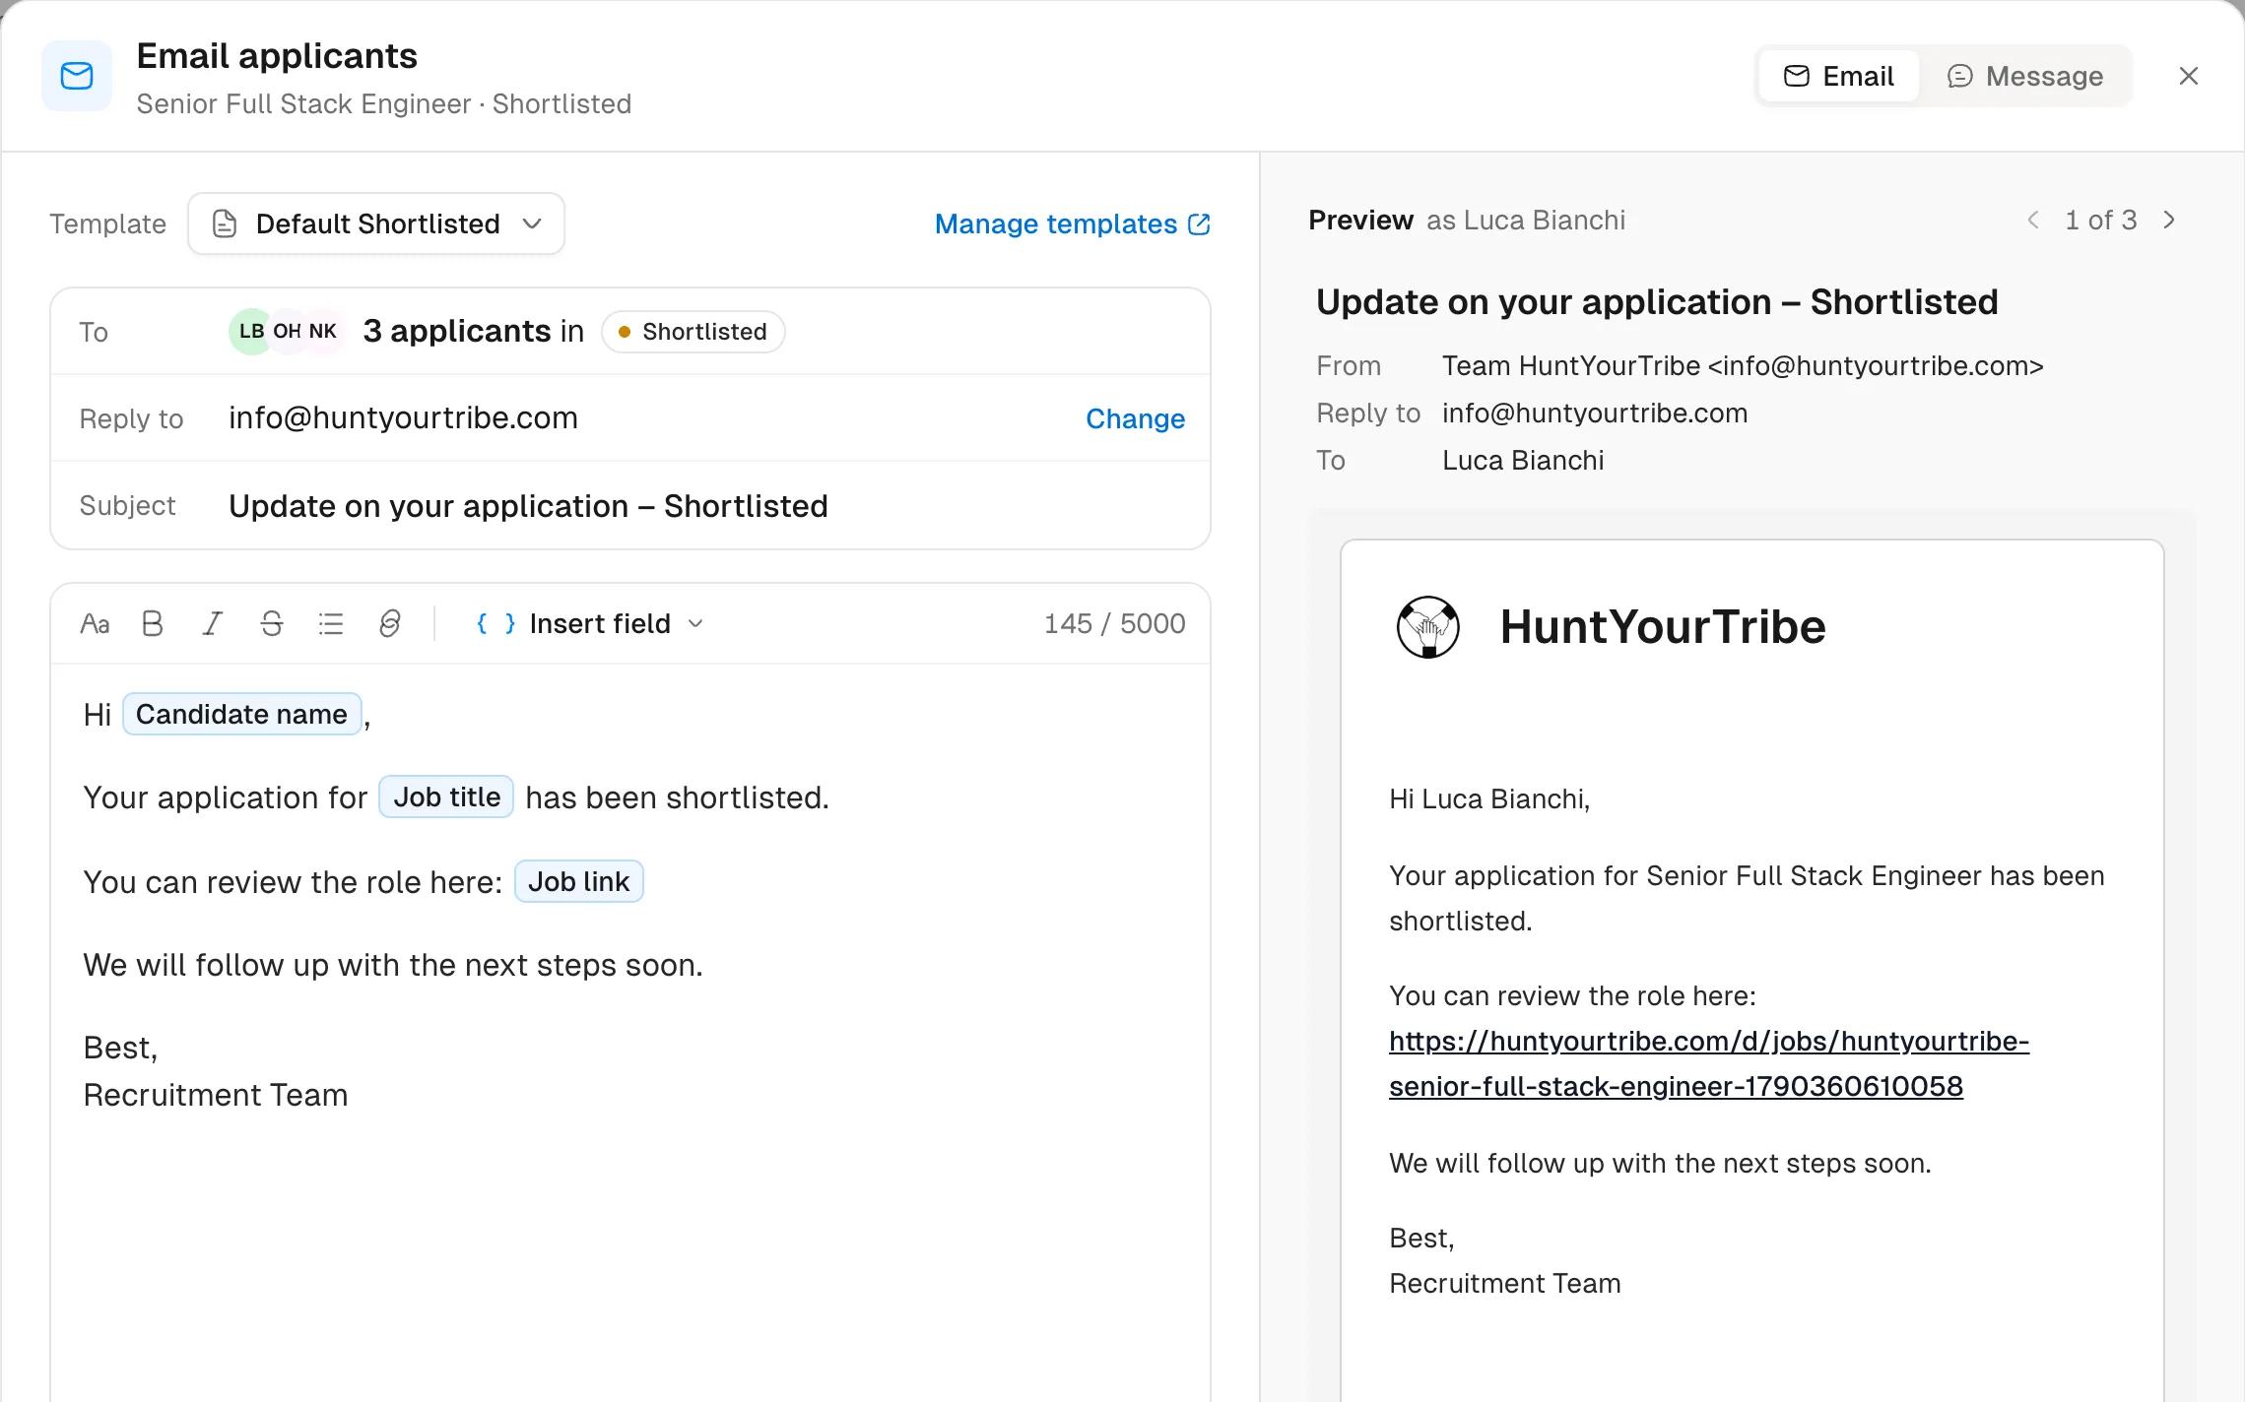
Task: Click preview heading 'Update on your application – Shortlisted'
Action: [x=1657, y=302]
